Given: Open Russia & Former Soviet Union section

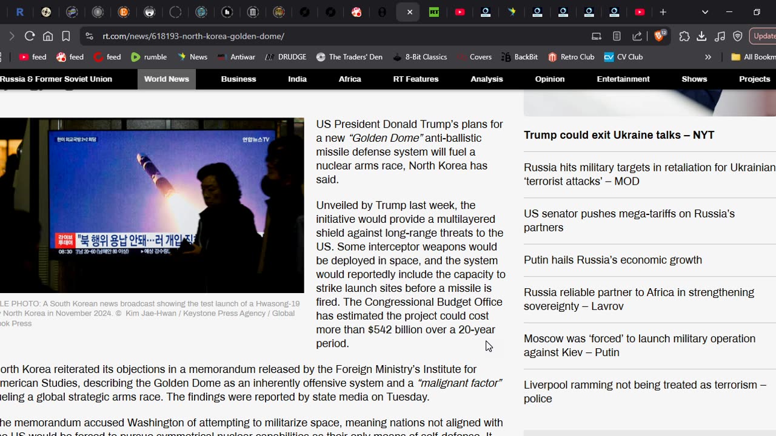Looking at the screenshot, I should point(56,79).
